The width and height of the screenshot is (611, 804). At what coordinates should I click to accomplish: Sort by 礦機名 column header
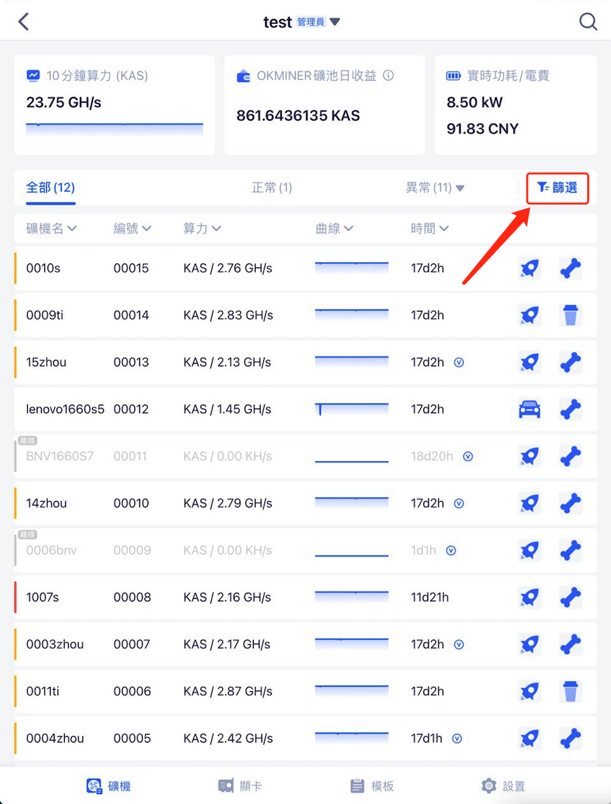[x=51, y=228]
